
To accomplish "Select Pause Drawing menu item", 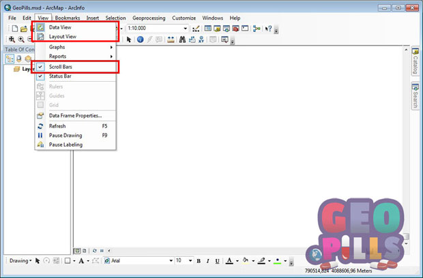I will (x=76, y=135).
